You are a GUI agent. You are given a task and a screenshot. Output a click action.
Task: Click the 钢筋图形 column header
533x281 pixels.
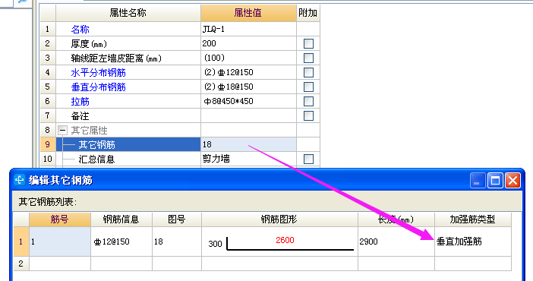coord(279,219)
